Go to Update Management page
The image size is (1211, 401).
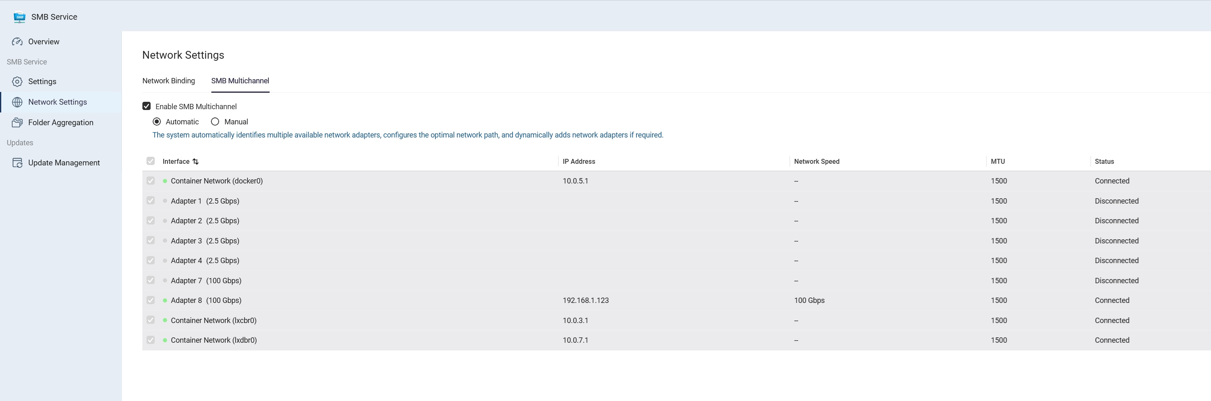pyautogui.click(x=64, y=163)
